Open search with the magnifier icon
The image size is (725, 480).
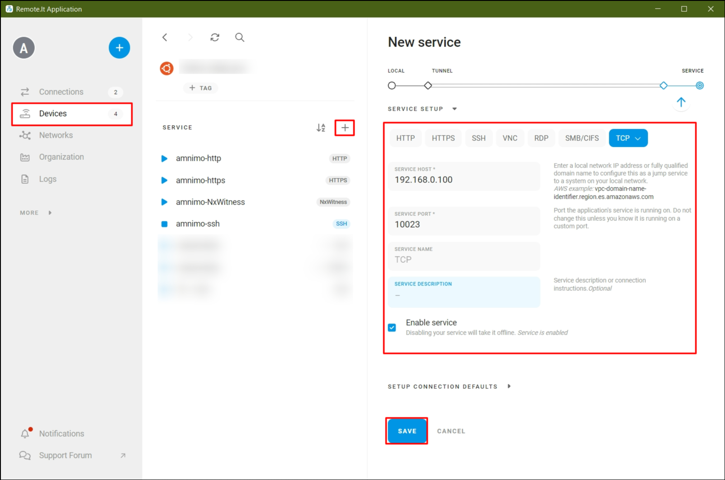(x=240, y=37)
